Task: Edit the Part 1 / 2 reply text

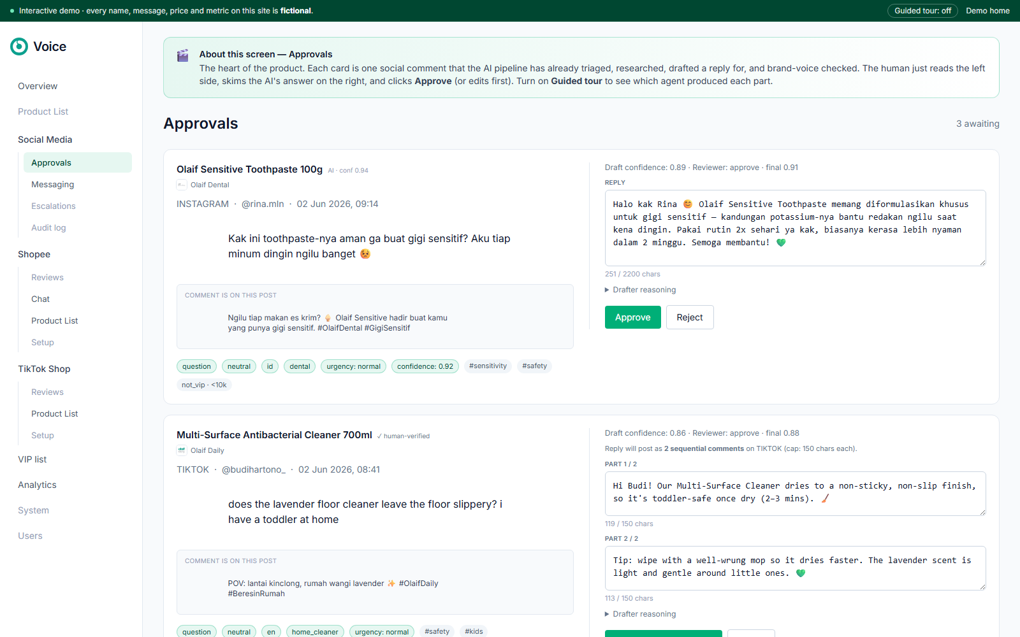Action: 795,493
